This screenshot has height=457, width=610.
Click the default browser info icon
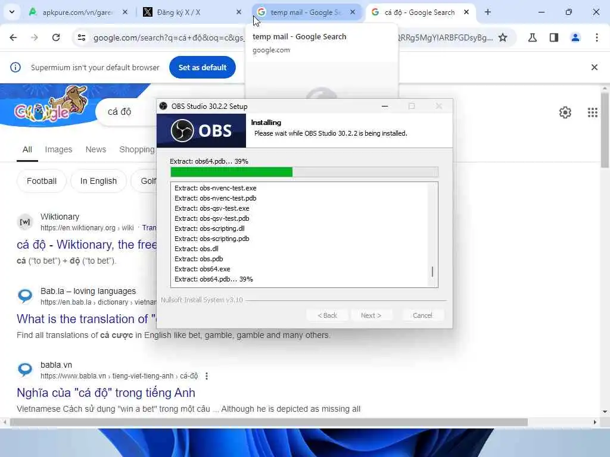point(15,67)
